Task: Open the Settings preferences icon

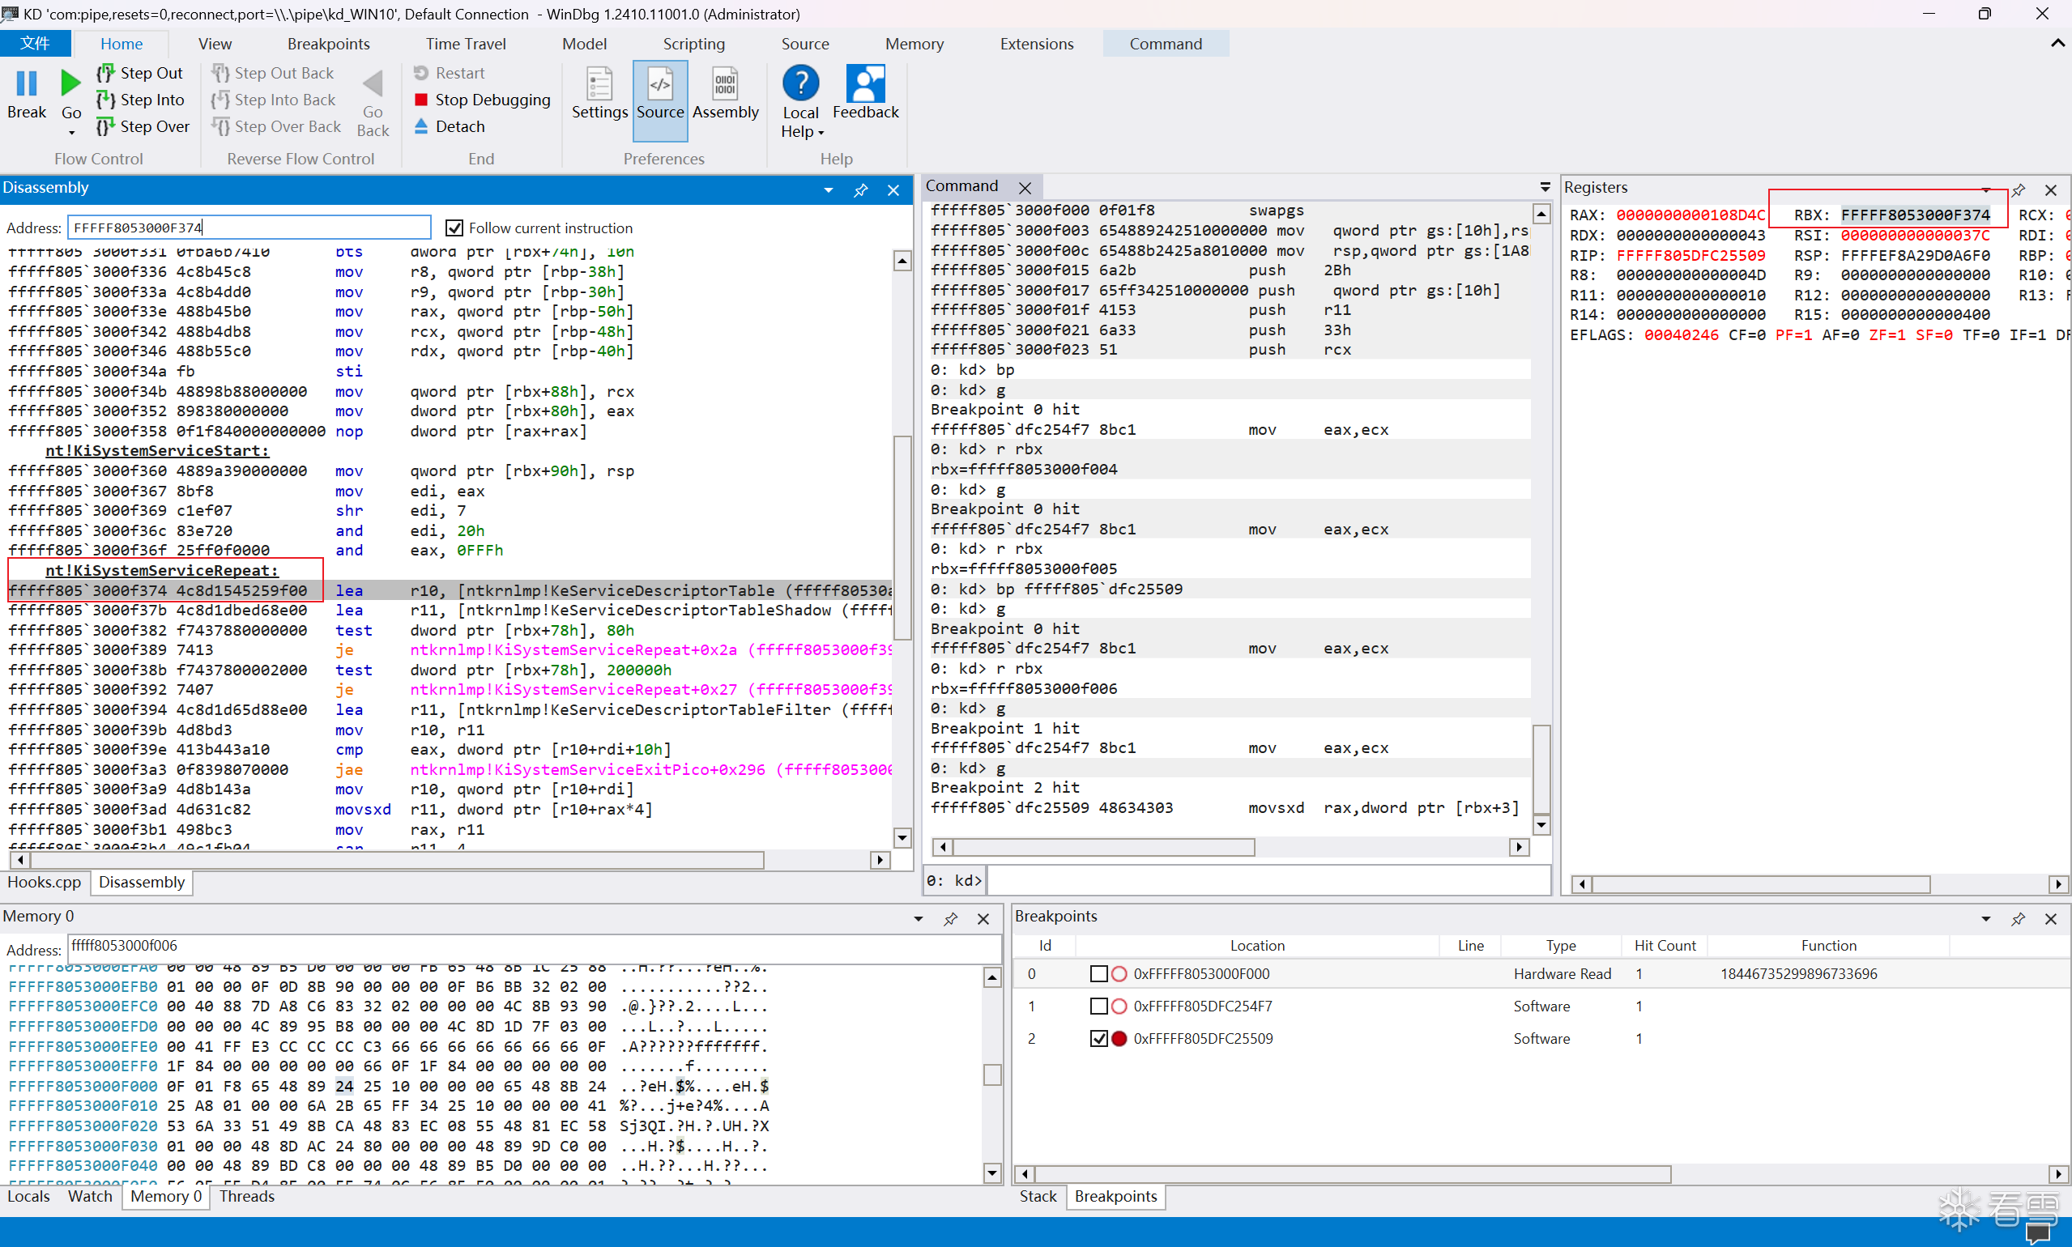Action: tap(599, 84)
